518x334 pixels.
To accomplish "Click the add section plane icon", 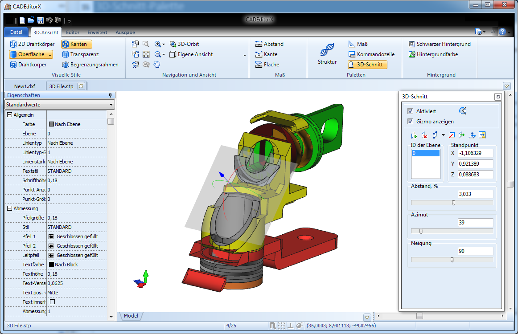I will pos(414,135).
